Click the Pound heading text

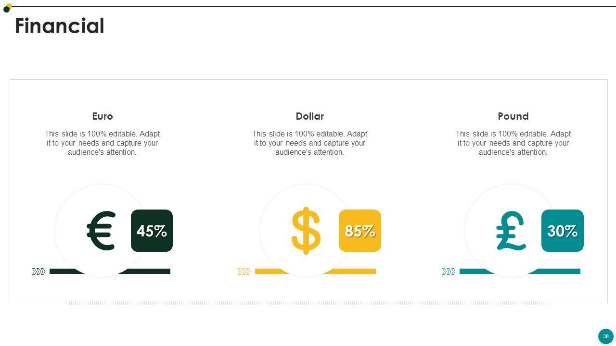(x=513, y=116)
